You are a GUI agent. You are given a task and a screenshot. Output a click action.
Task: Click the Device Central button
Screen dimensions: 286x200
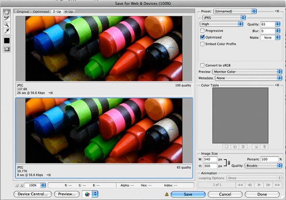tap(33, 194)
